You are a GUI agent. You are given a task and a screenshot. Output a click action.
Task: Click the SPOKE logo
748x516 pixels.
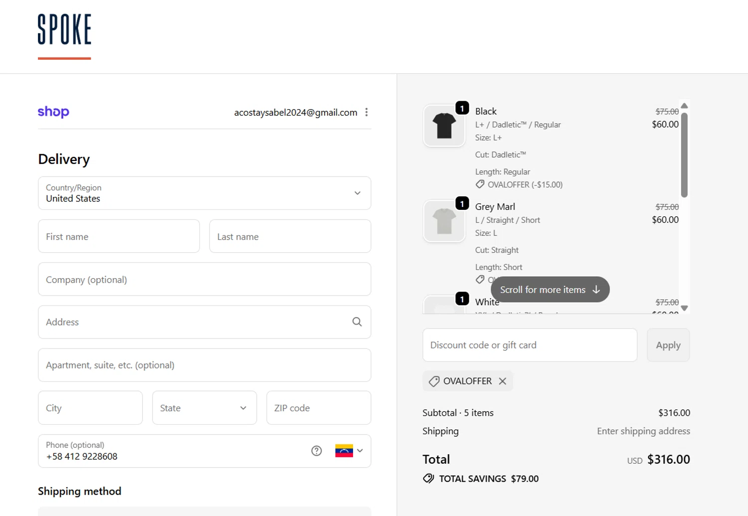click(64, 36)
